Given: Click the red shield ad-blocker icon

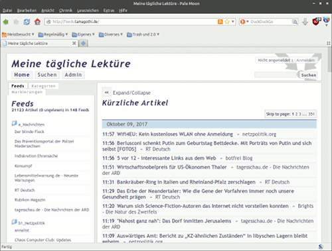Looking at the screenshot, I should pyautogui.click(x=316, y=21).
